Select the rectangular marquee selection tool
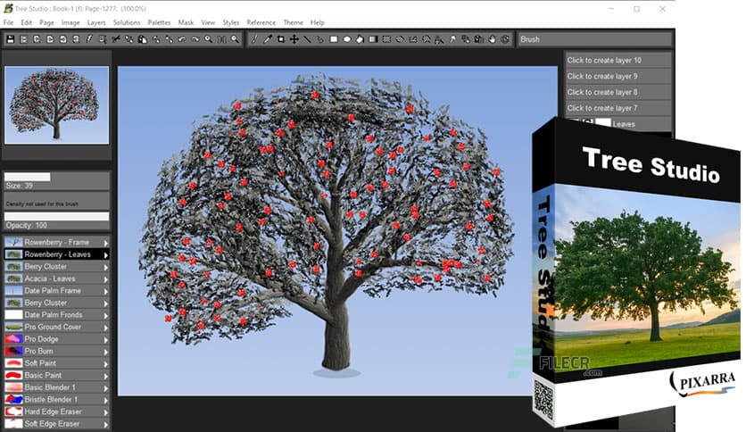 point(386,39)
